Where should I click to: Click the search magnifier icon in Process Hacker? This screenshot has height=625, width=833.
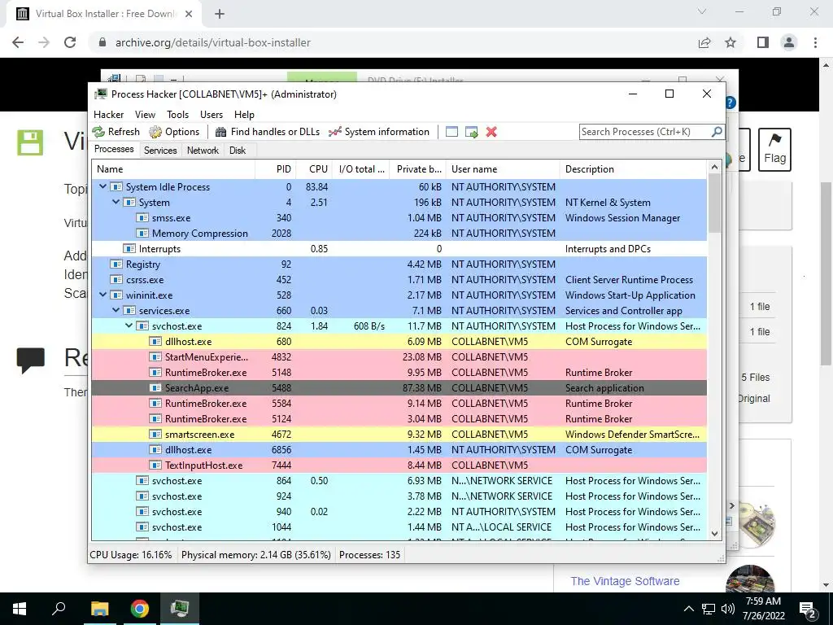(716, 131)
